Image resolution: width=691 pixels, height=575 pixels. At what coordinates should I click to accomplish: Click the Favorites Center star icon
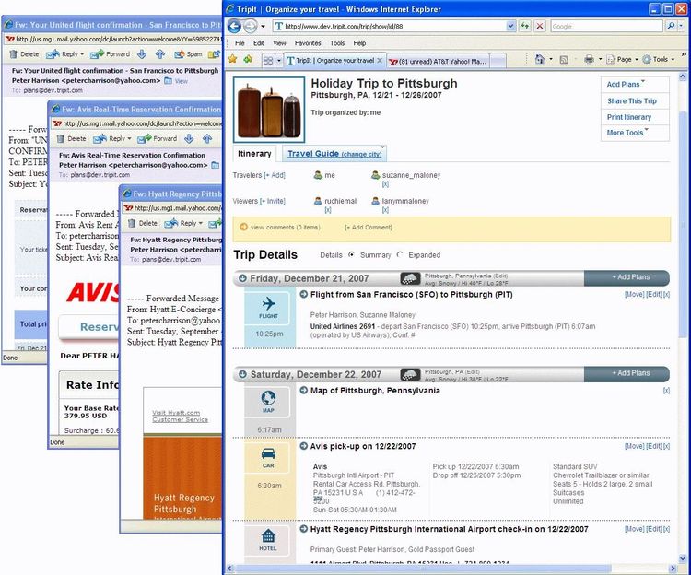click(x=234, y=59)
